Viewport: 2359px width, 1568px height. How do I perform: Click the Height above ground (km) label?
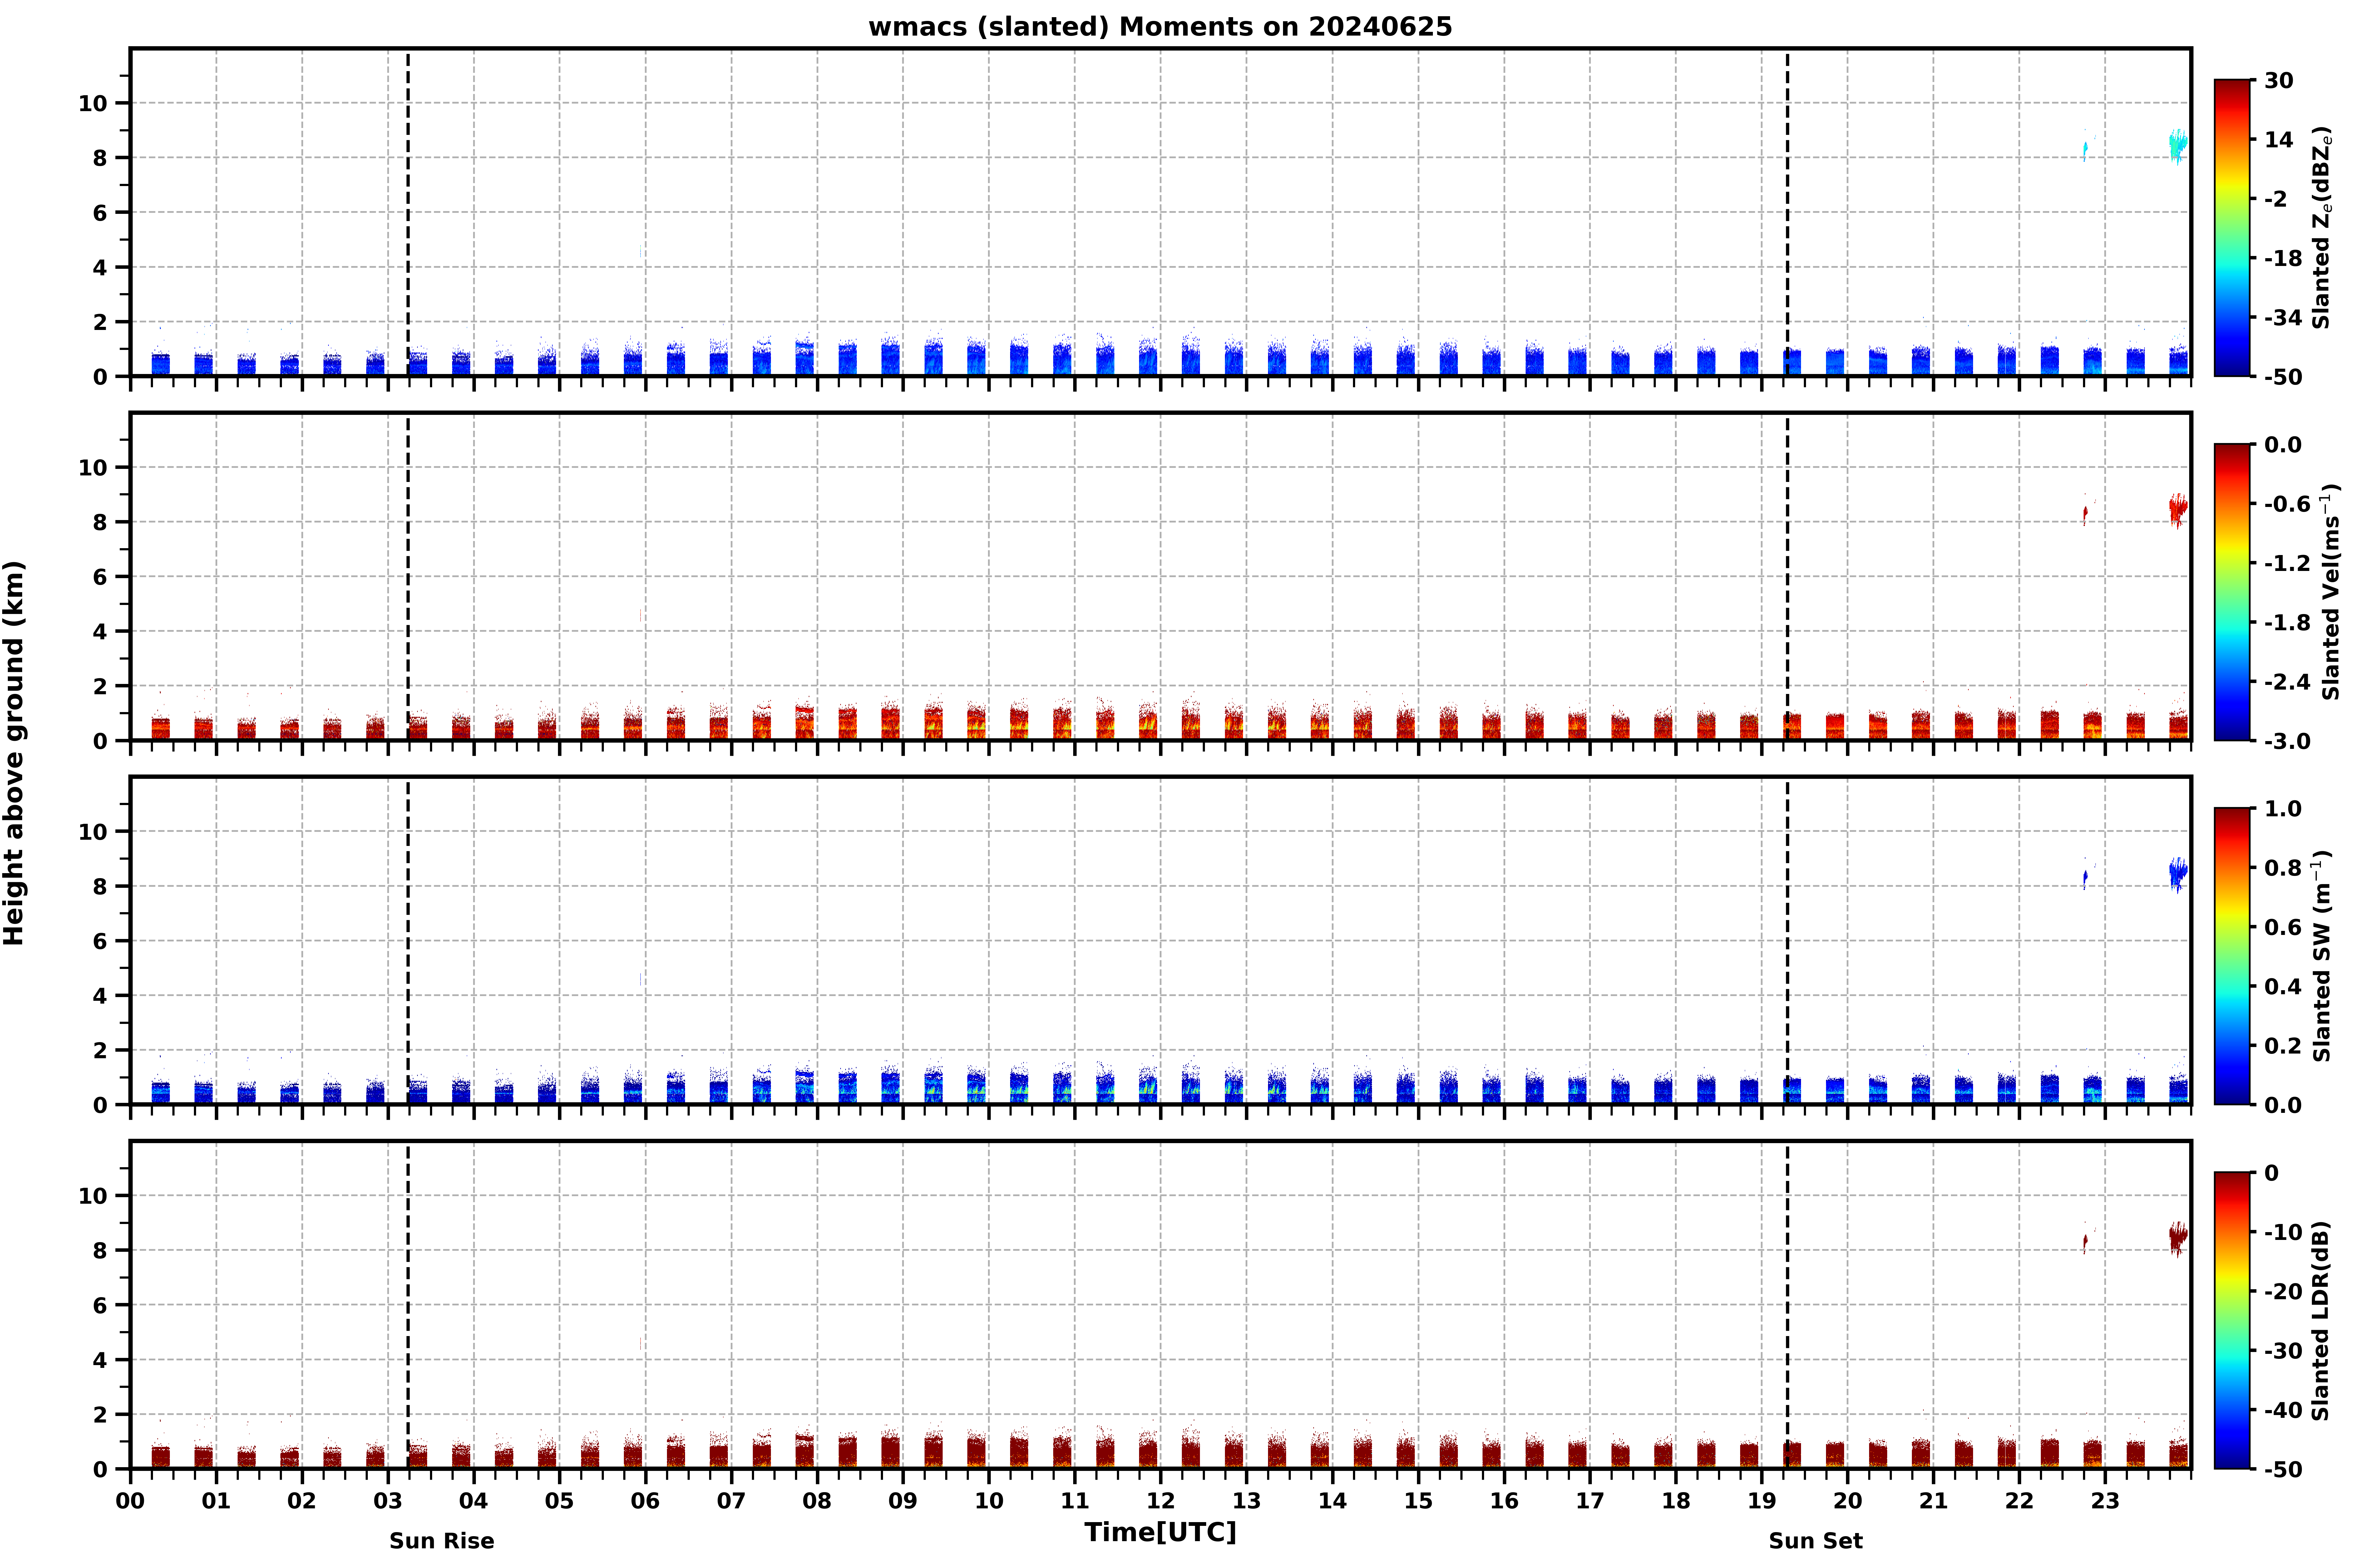(x=14, y=753)
